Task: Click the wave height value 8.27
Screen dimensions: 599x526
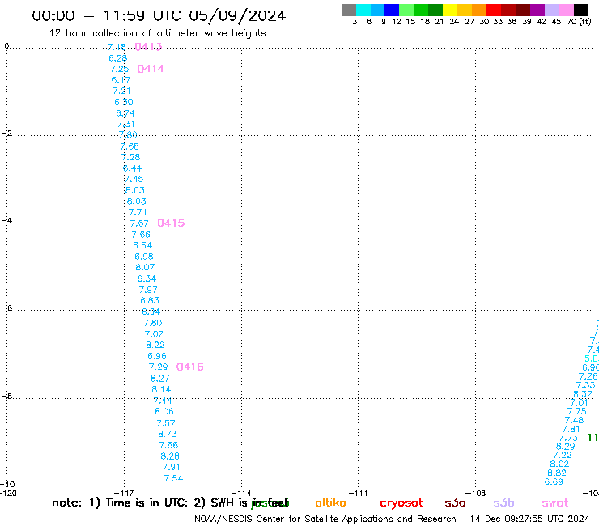Action: (x=159, y=379)
